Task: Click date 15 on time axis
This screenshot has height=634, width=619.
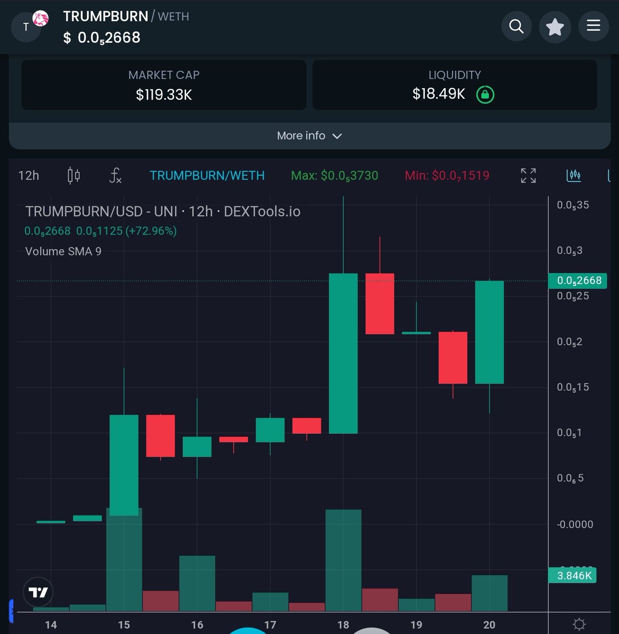Action: (124, 625)
